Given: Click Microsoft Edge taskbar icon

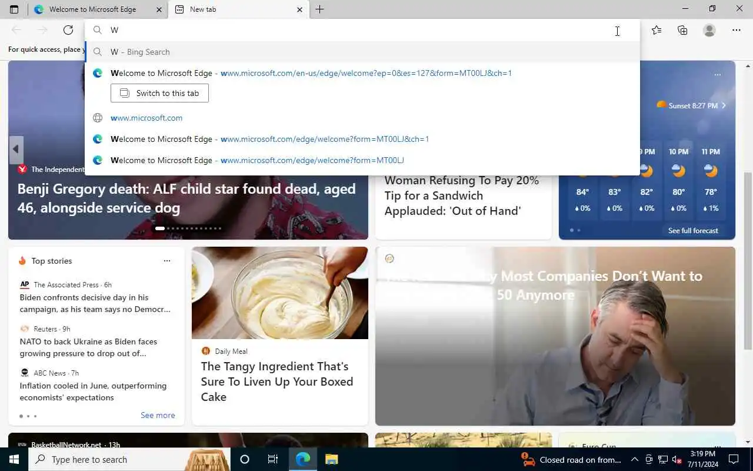Looking at the screenshot, I should pos(303,459).
